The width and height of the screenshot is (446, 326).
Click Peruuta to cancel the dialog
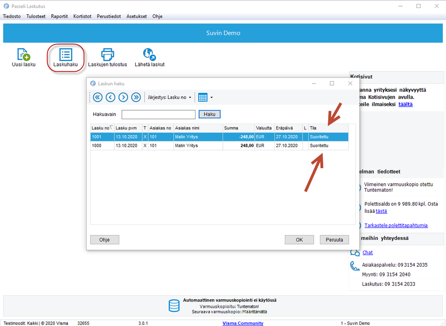click(334, 239)
